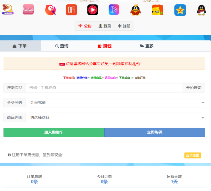Open the yellow emoji face app icon
211x191 pixels.
(x=158, y=10)
